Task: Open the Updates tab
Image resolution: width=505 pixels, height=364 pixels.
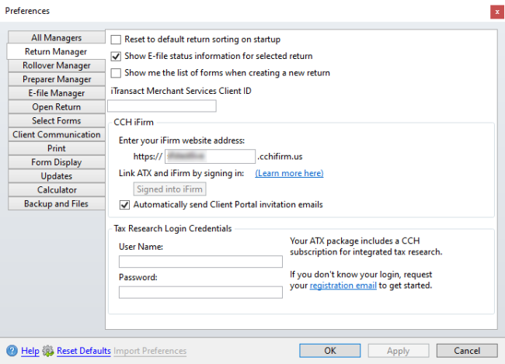Action: [57, 176]
